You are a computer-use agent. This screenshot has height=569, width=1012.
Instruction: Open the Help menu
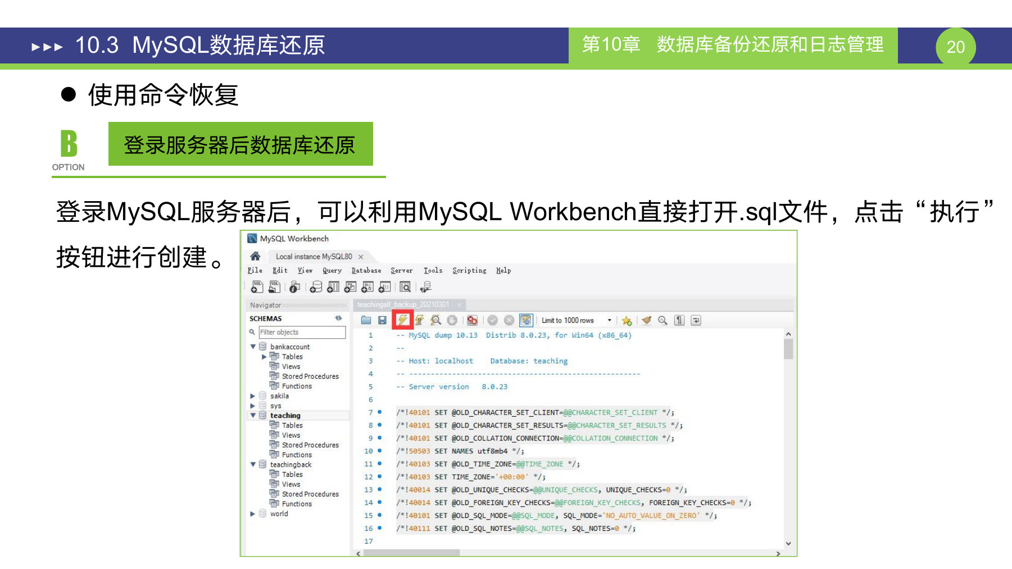pos(503,270)
